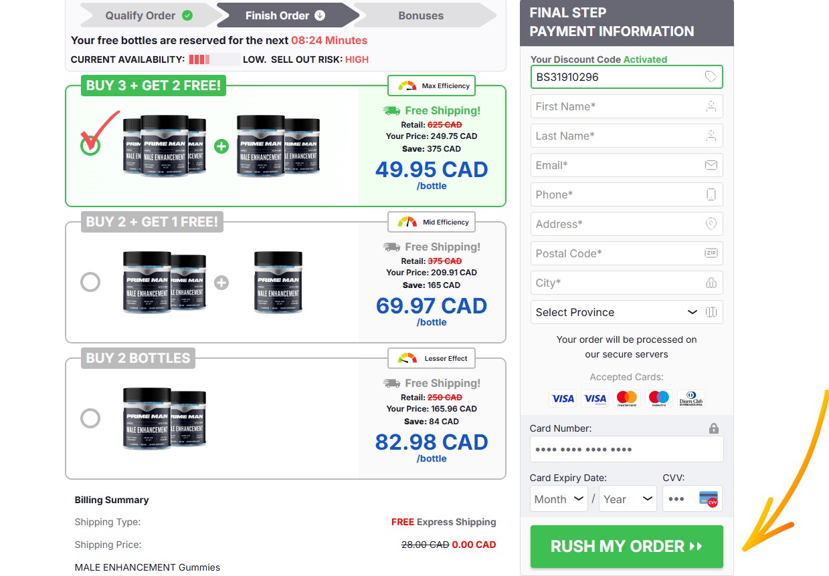
Task: Click the Billing Summary heading
Action: (112, 500)
